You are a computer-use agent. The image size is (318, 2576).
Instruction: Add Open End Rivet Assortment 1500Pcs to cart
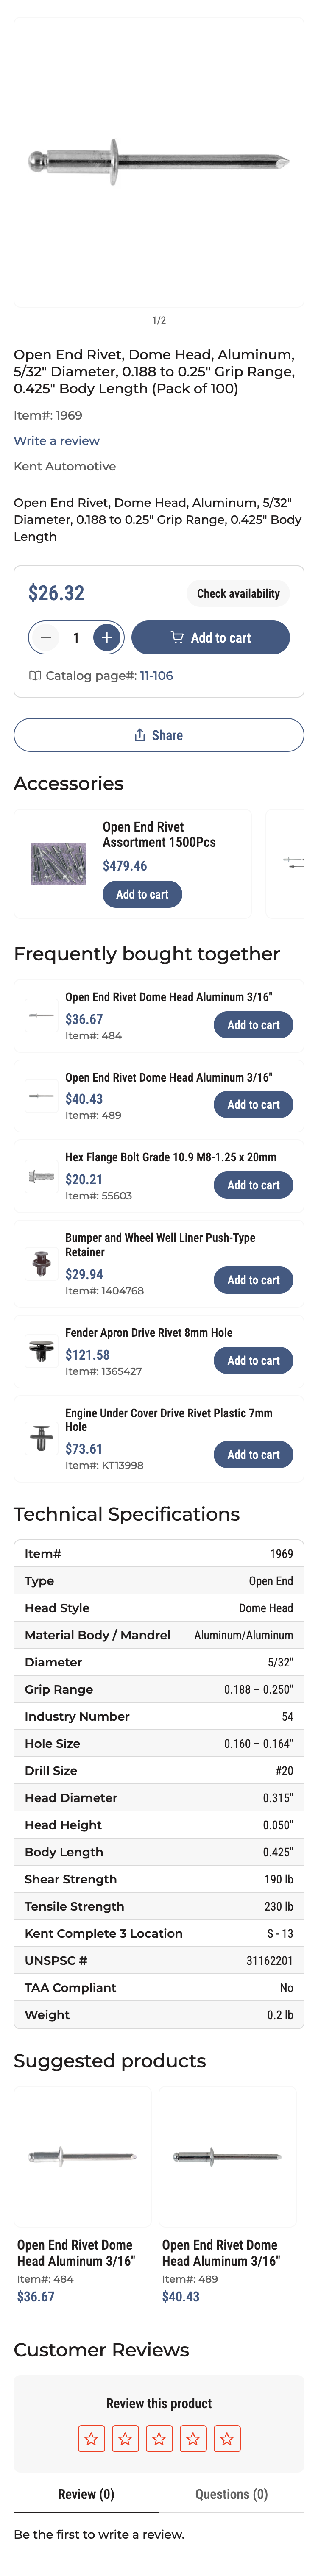pos(142,894)
